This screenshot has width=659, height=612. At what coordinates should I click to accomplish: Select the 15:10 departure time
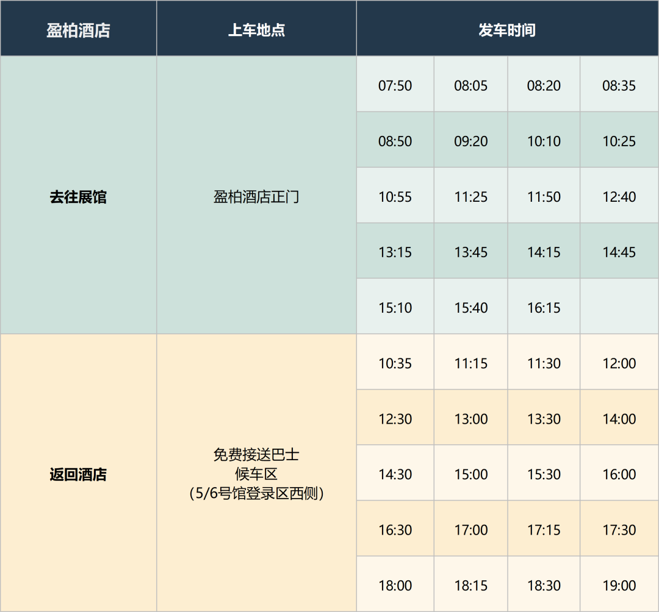tap(395, 306)
